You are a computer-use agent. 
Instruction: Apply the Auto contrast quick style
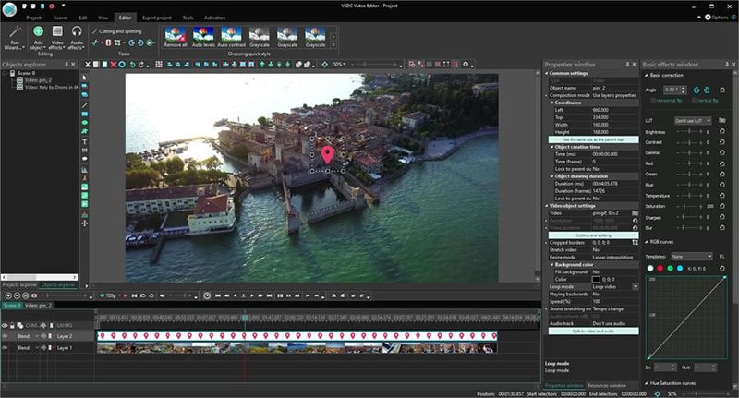(230, 33)
